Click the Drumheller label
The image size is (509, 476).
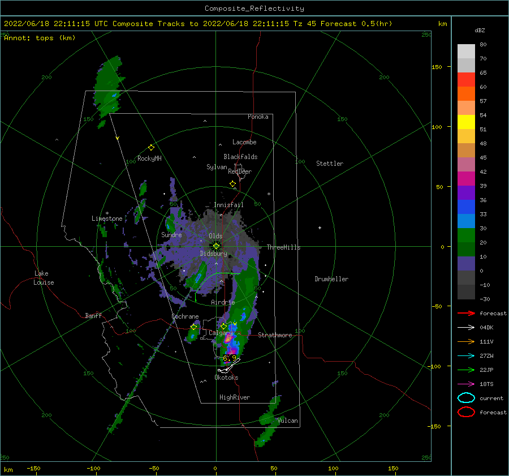[x=331, y=279]
